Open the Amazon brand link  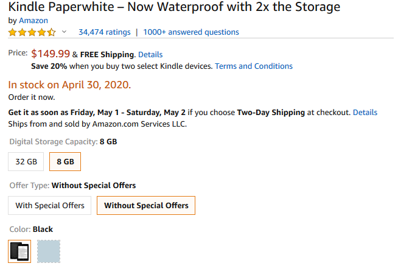[x=33, y=20]
